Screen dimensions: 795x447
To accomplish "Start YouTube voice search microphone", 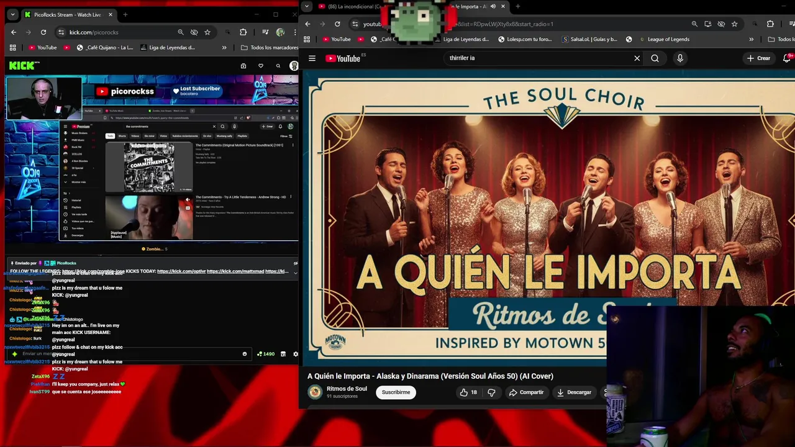I will tap(680, 58).
